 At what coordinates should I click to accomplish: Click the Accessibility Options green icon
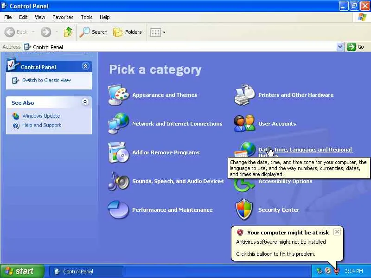click(x=244, y=185)
